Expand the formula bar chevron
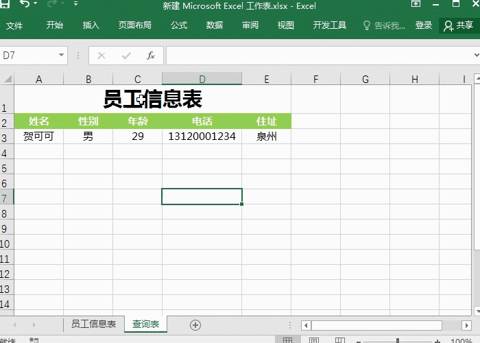 (477, 55)
